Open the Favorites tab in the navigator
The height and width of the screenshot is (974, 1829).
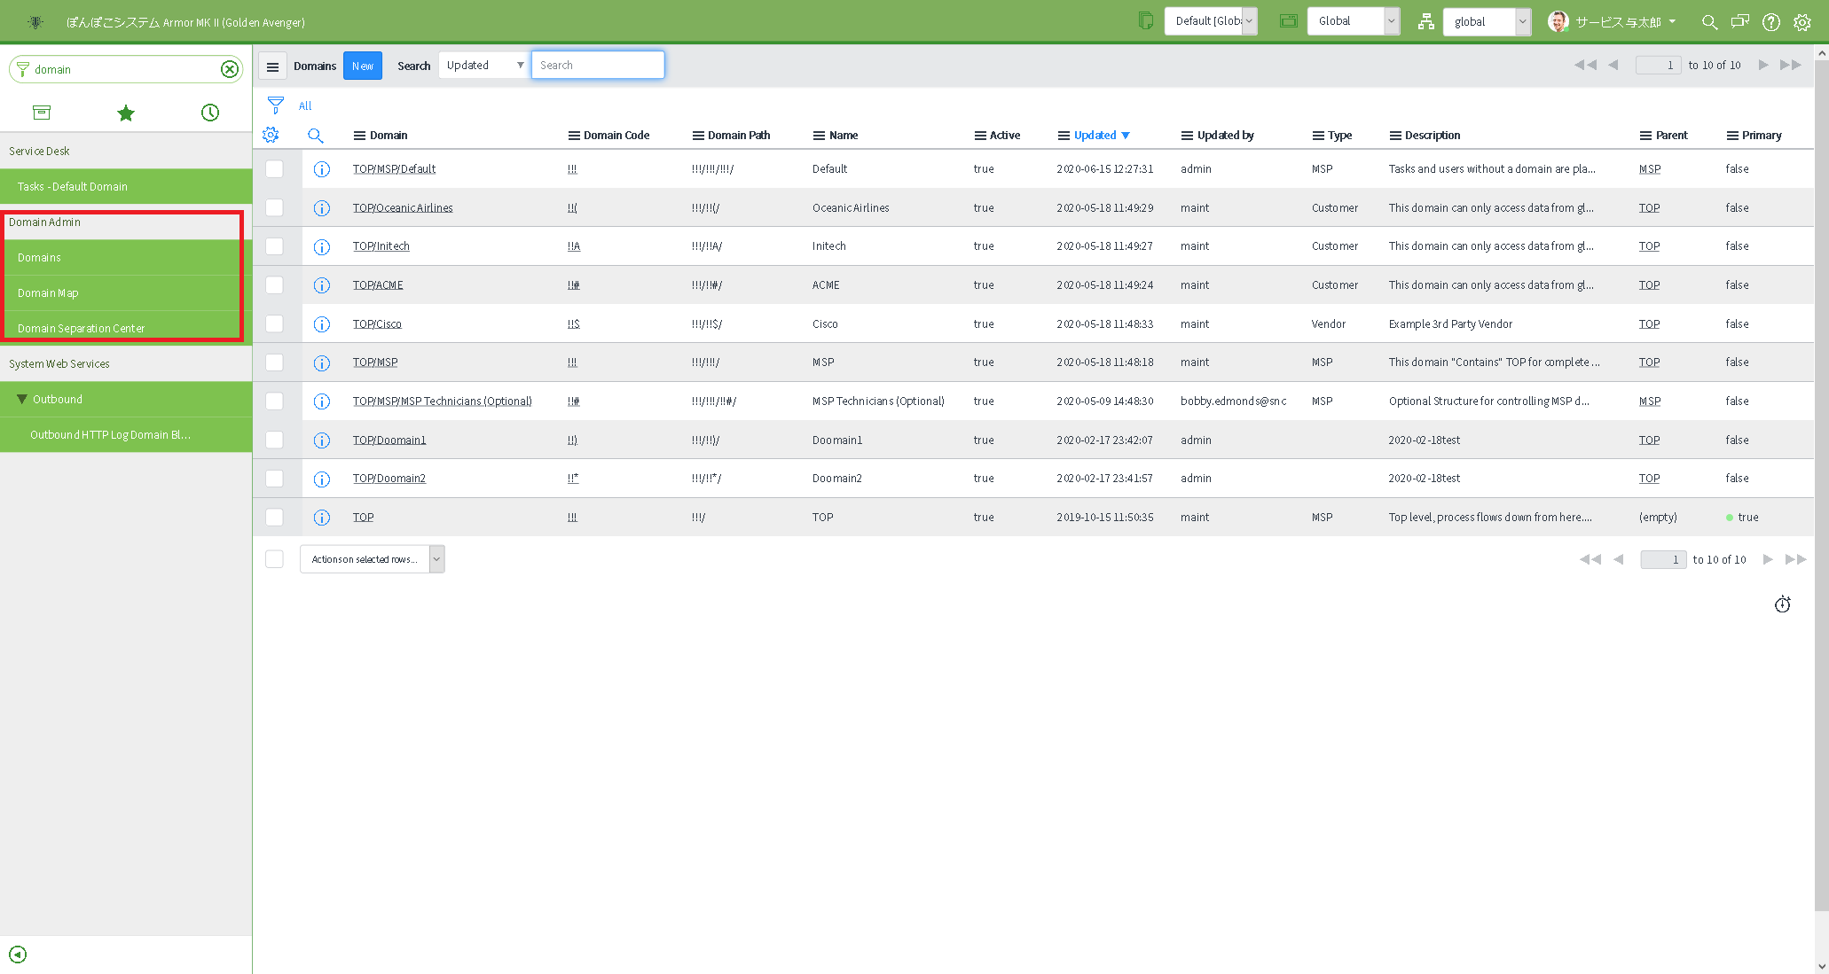125,113
